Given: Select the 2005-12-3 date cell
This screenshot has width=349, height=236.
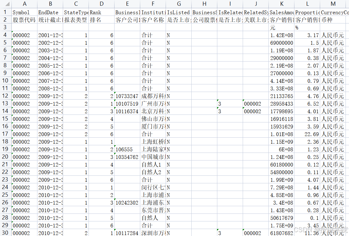Looking at the screenshot, I should 50,66.
